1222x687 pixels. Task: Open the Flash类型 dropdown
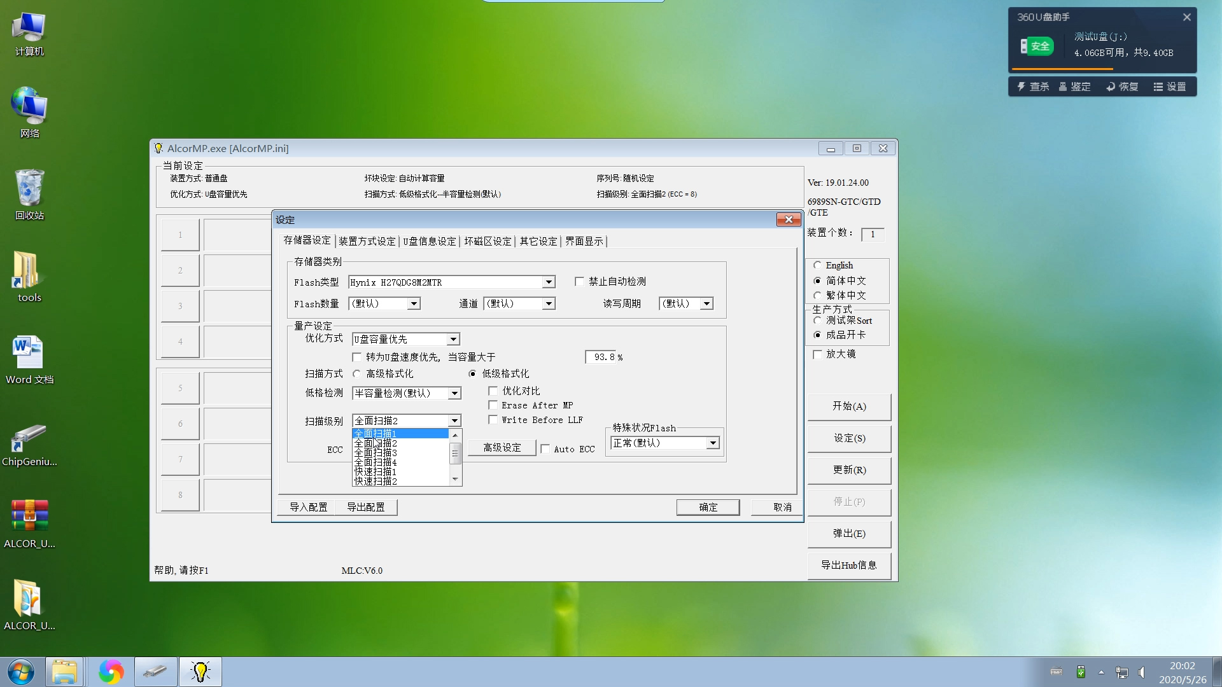tap(547, 282)
